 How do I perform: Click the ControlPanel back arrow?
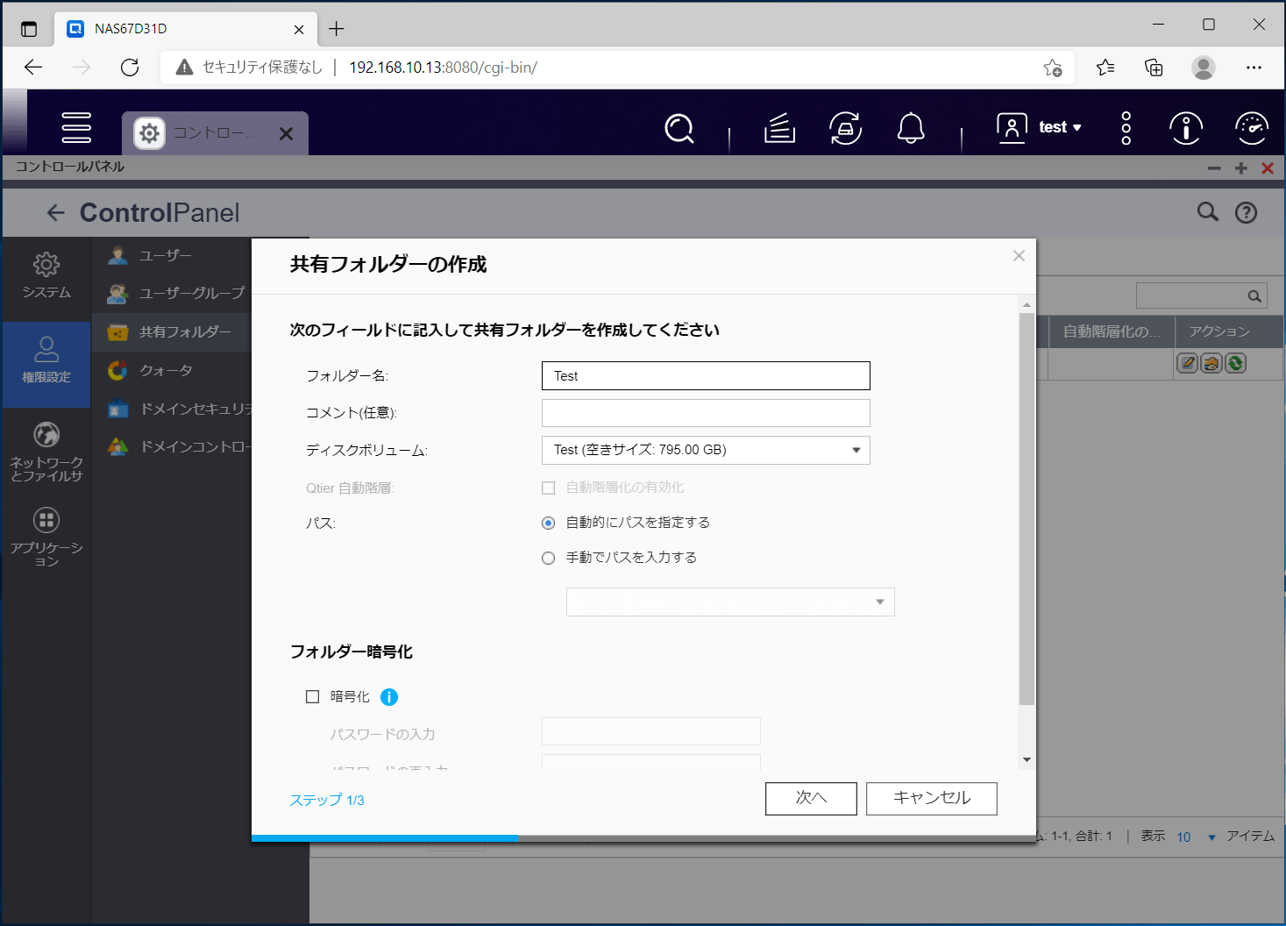56,212
